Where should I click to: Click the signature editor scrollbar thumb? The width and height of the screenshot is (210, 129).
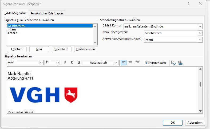pyautogui.click(x=200, y=84)
